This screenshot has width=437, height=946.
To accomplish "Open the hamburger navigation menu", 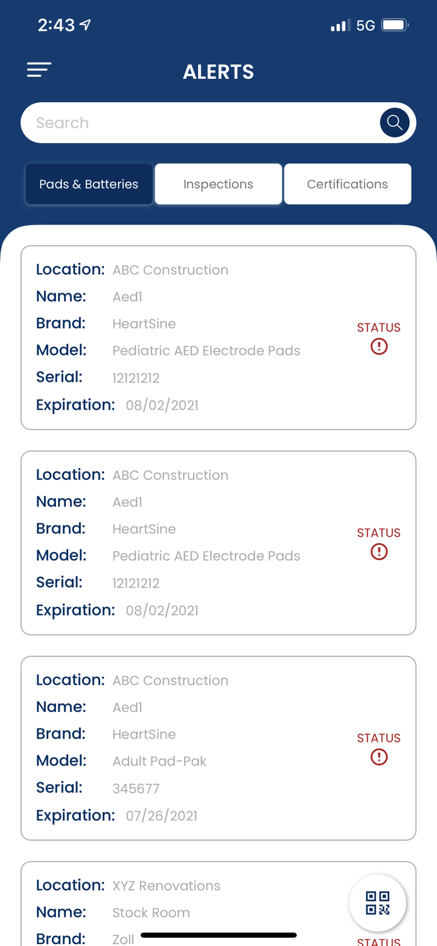I will pos(39,69).
